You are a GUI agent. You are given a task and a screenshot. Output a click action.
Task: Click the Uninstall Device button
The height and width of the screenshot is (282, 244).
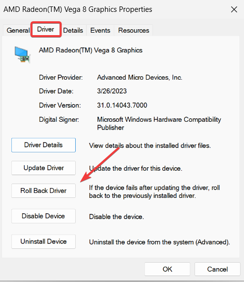(x=44, y=241)
